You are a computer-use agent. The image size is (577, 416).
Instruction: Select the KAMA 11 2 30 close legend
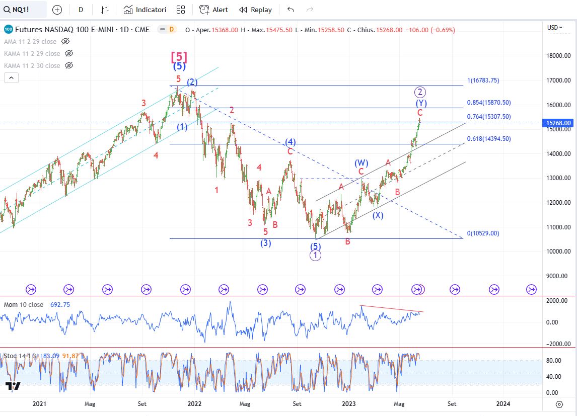pos(32,66)
